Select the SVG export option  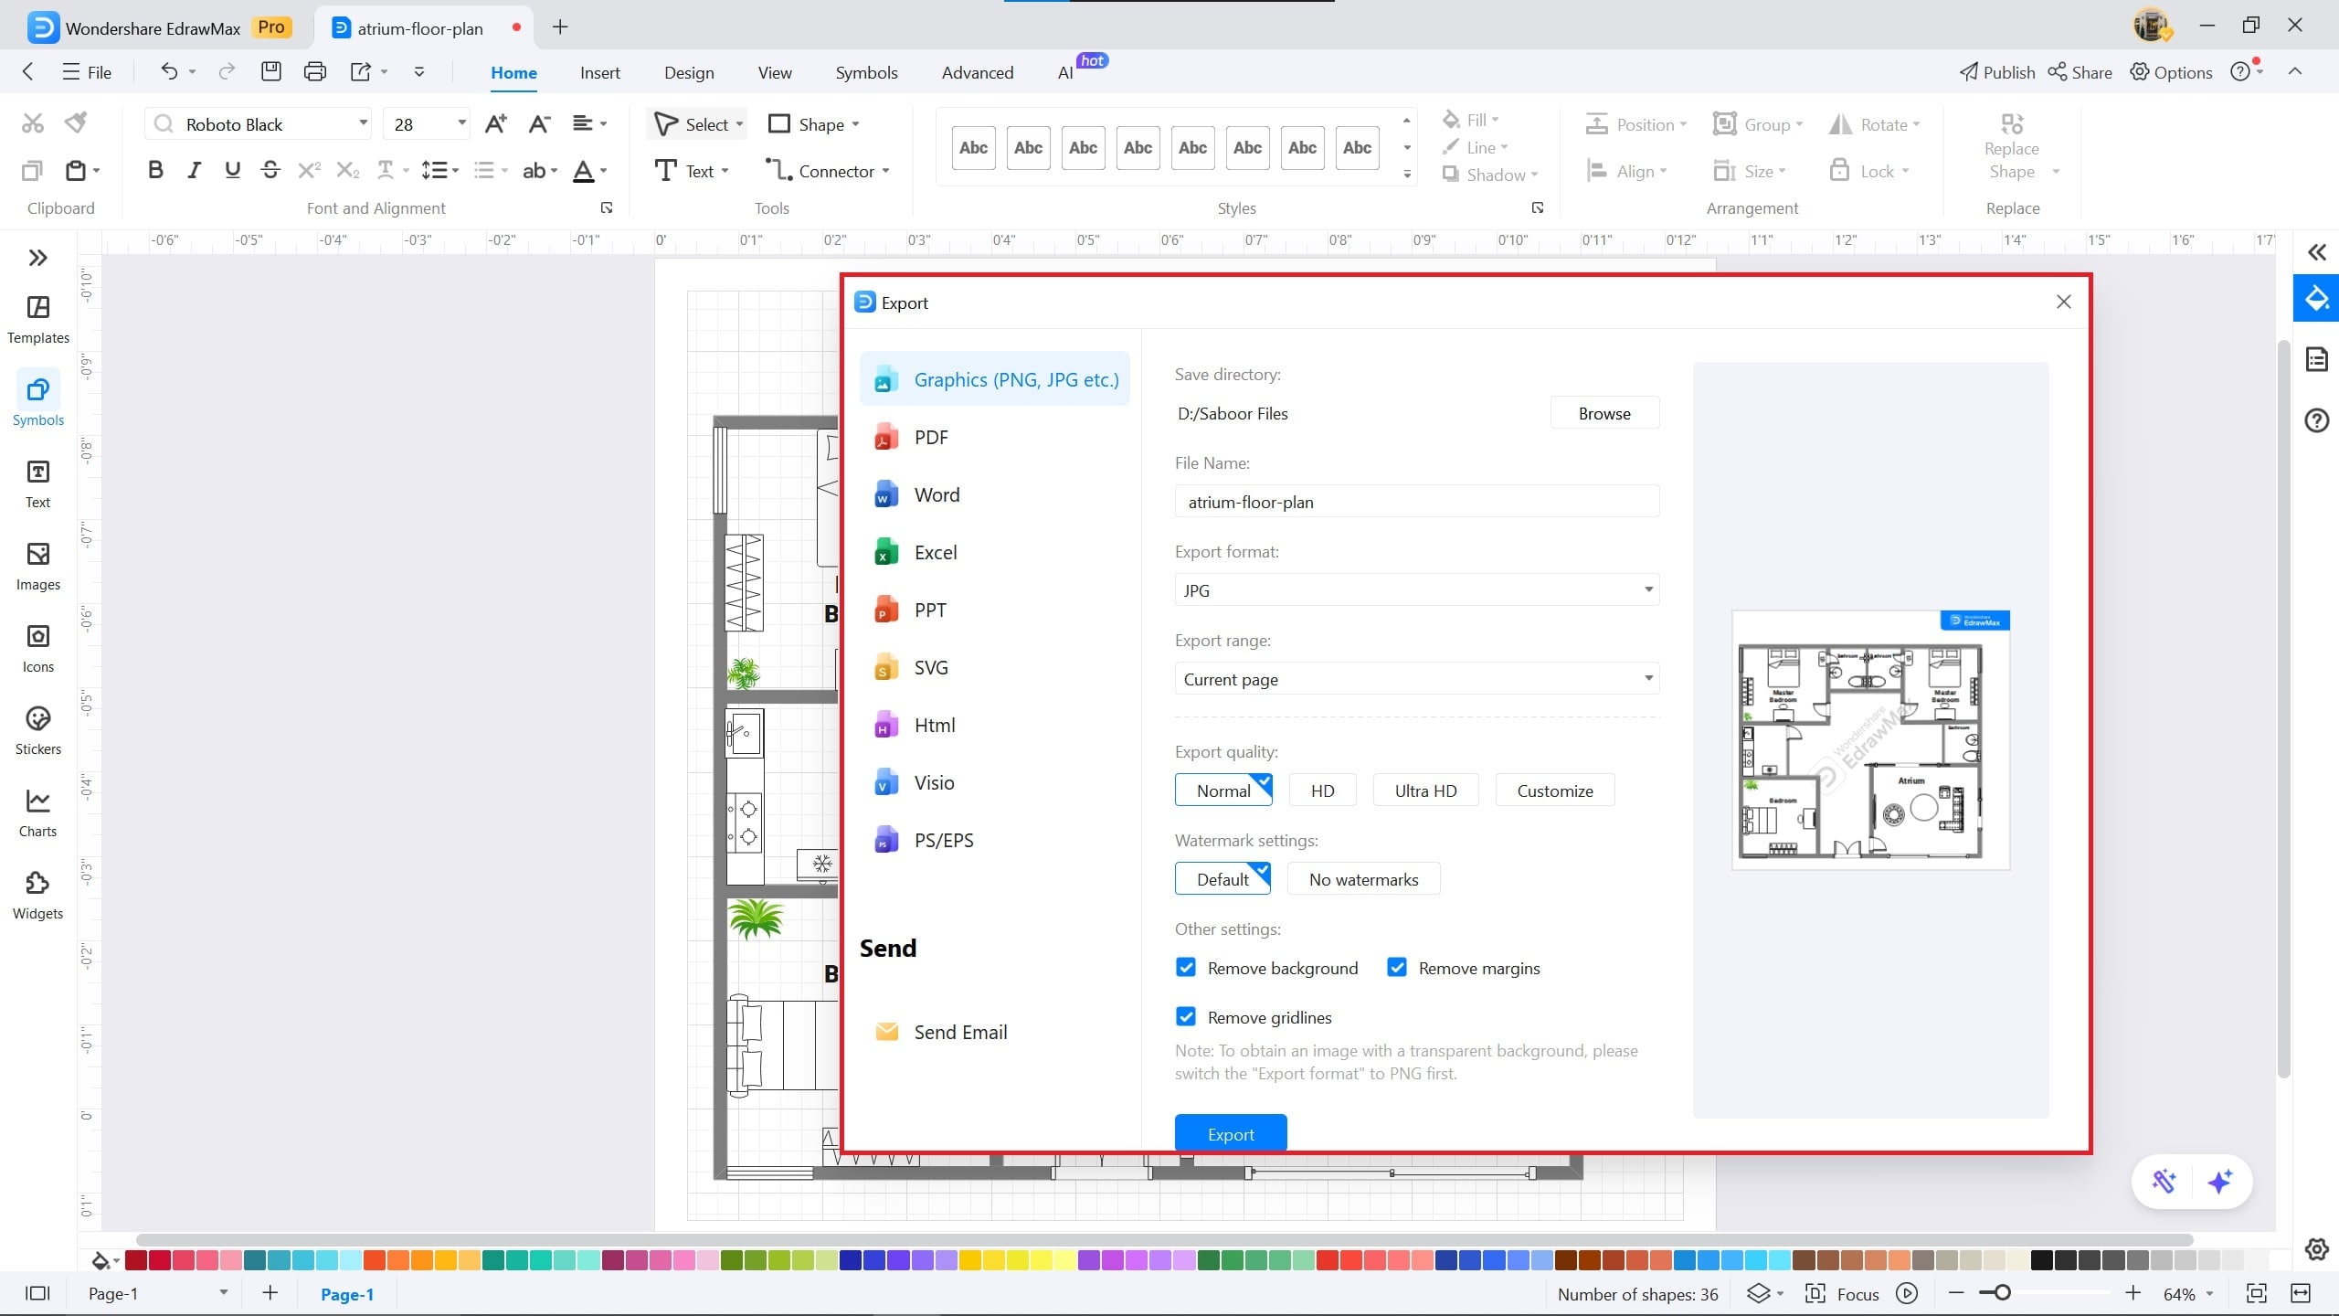930,667
